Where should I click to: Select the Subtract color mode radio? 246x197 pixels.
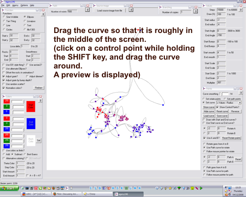[x=12, y=154]
